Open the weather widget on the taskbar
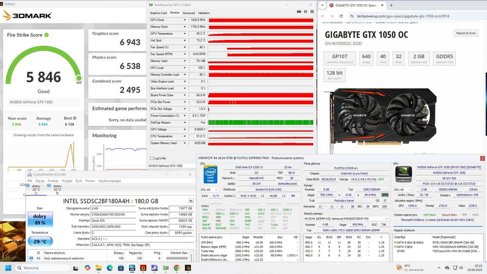 pos(410,268)
